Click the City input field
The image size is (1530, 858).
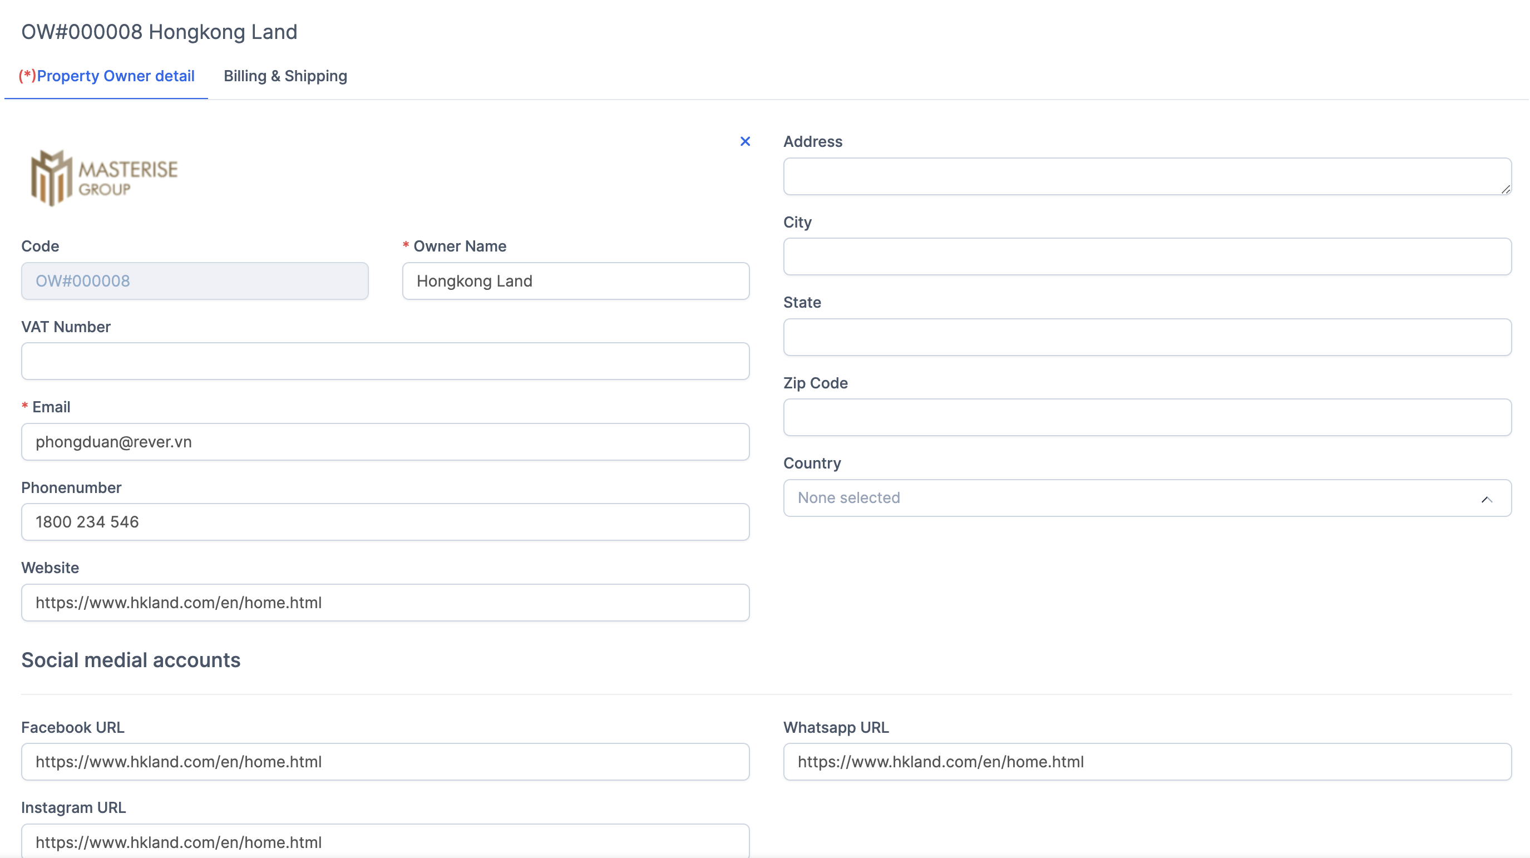tap(1146, 256)
